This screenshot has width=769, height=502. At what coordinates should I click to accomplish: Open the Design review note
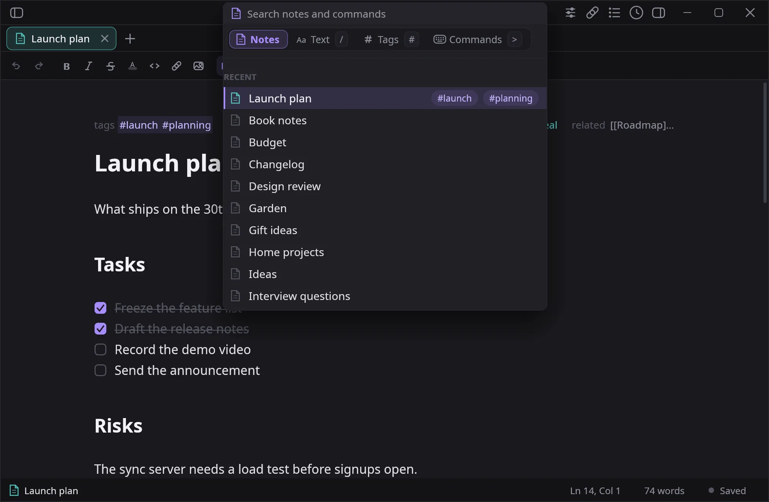click(385, 186)
